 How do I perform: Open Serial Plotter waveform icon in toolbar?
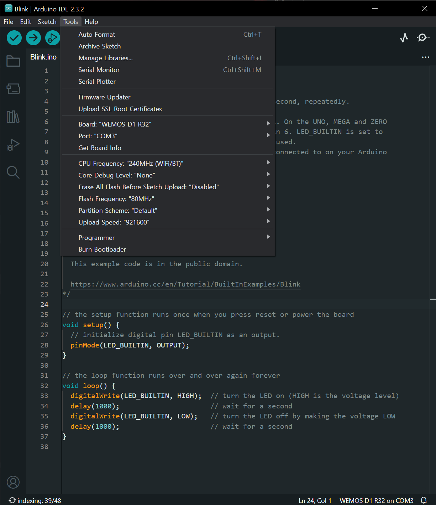404,38
